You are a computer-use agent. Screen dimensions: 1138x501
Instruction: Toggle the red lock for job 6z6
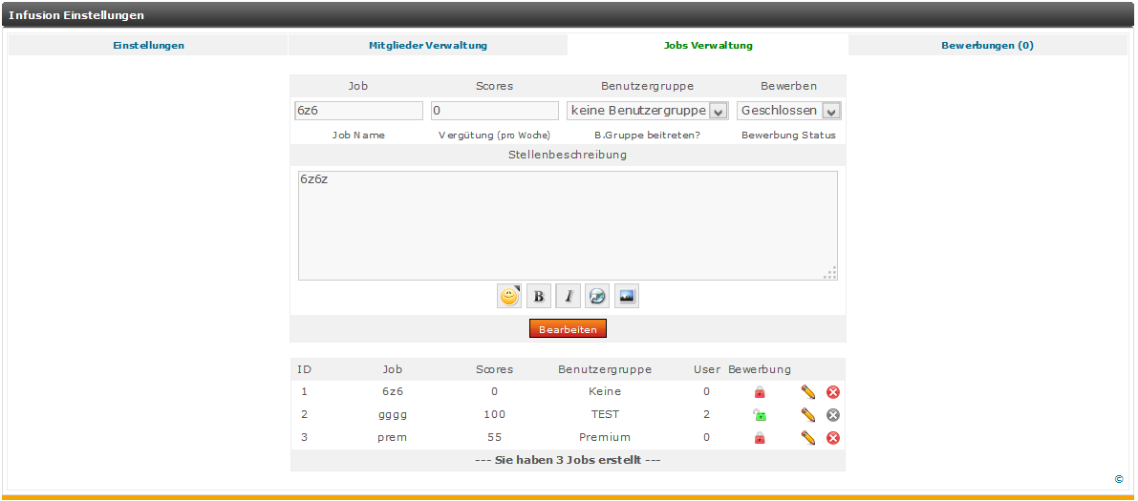pos(760,392)
